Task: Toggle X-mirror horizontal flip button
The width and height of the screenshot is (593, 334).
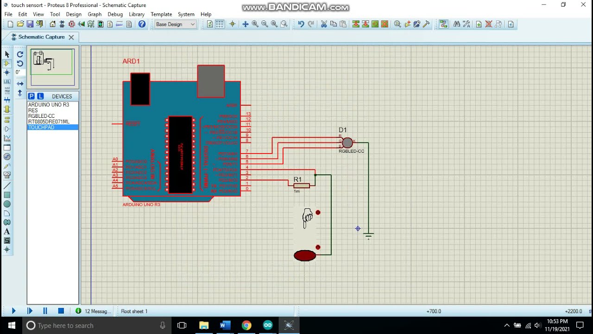Action: (x=20, y=83)
